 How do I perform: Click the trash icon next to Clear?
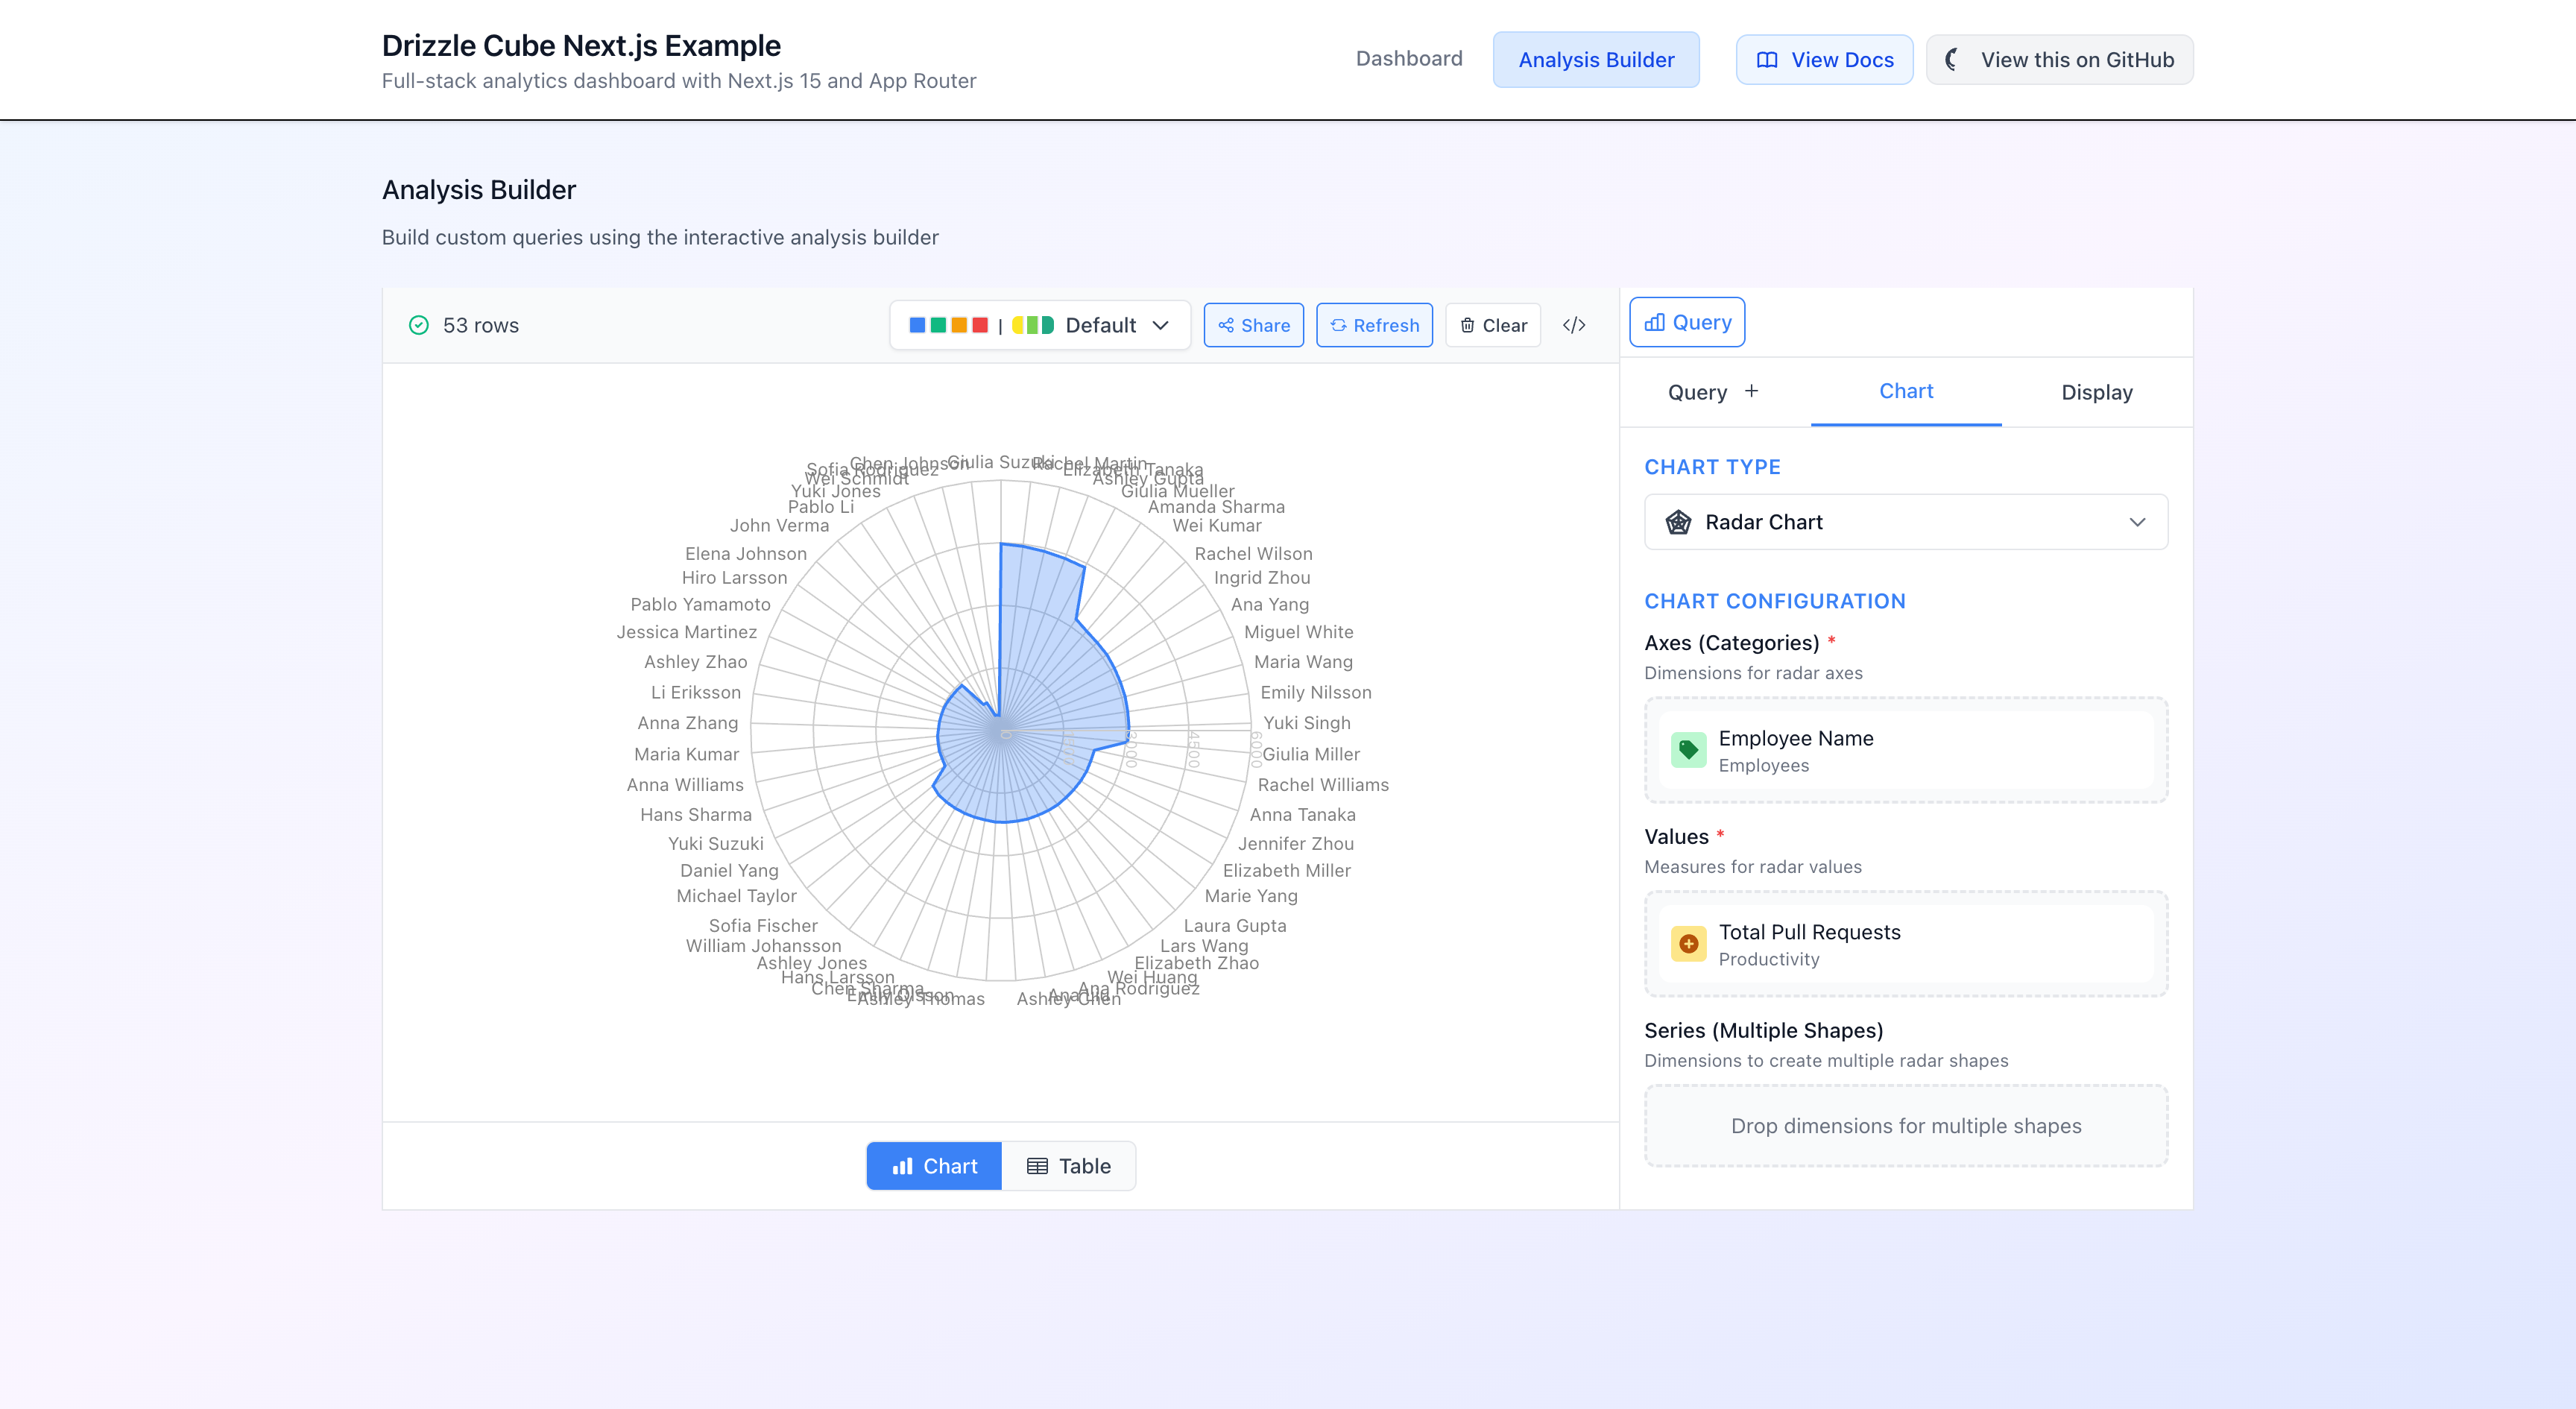tap(1468, 325)
